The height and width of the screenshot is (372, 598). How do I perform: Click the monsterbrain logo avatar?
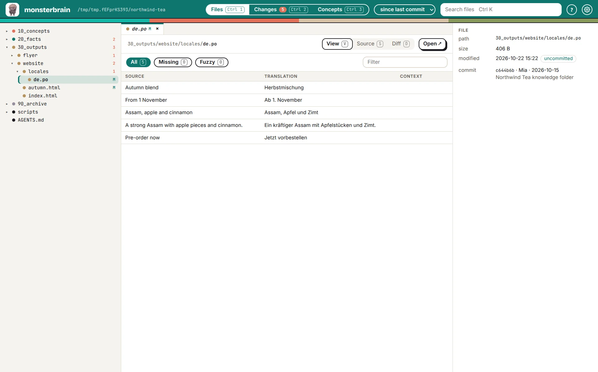click(x=12, y=10)
